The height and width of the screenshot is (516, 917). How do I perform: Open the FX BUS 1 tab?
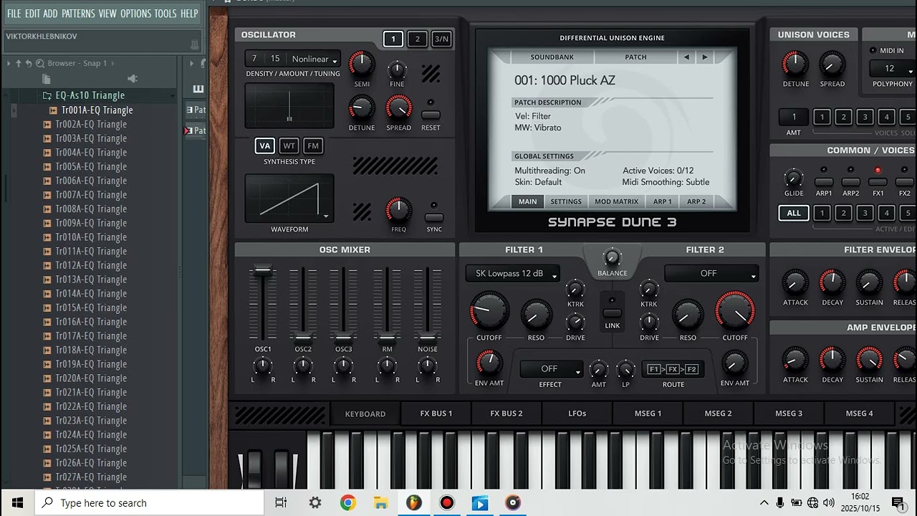(436, 414)
